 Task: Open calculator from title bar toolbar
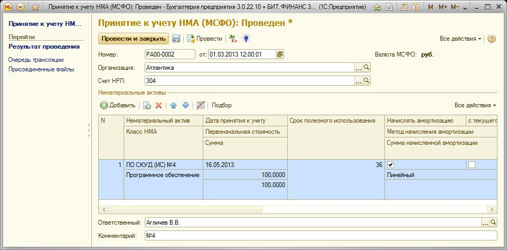pyautogui.click(x=403, y=7)
